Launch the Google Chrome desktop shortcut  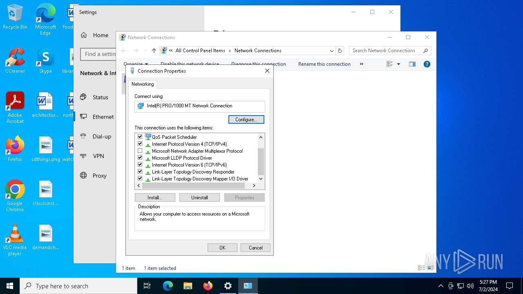tap(15, 196)
